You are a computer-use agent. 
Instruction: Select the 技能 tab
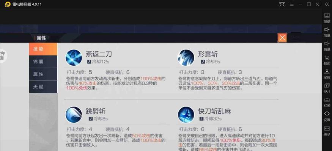click(43, 49)
